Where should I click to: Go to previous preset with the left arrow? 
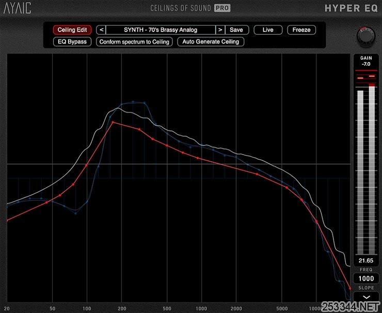(101, 30)
